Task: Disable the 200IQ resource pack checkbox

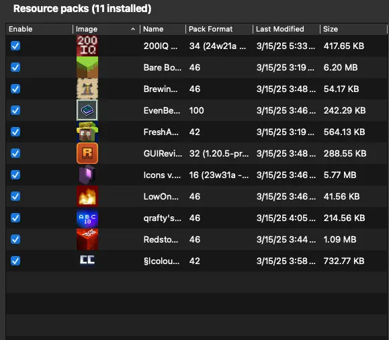Action: [x=15, y=46]
